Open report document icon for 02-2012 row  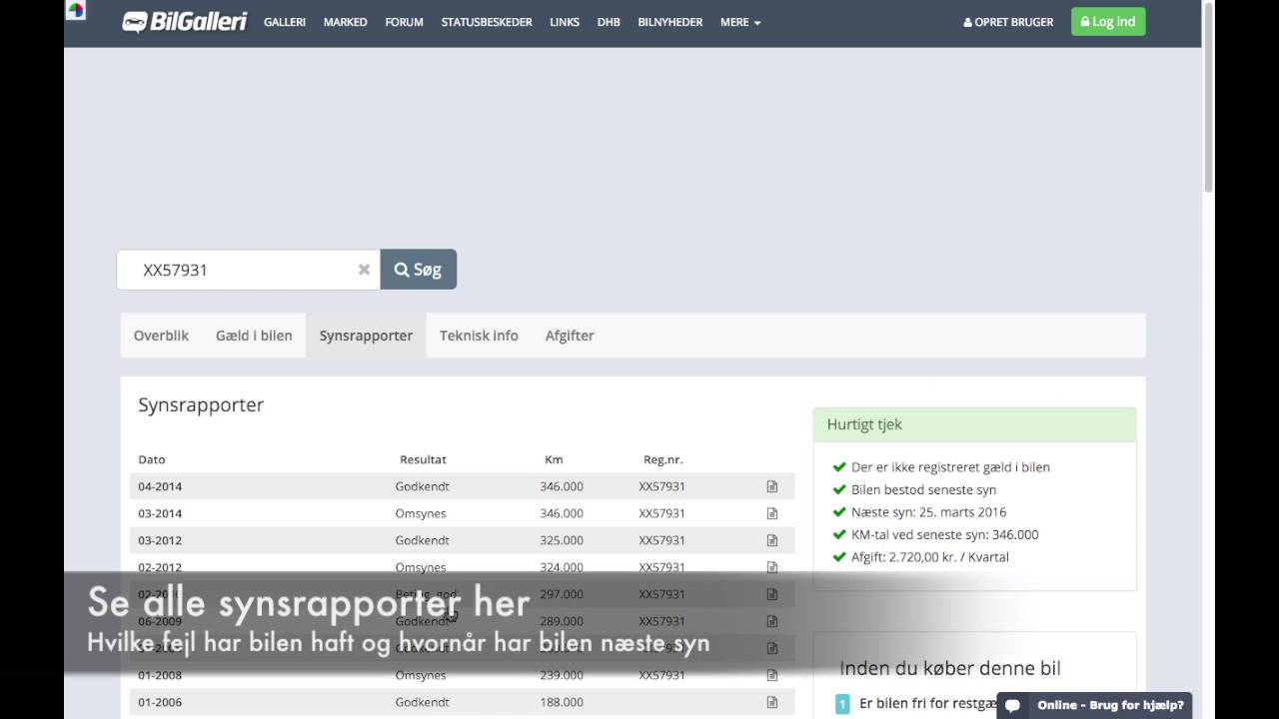tap(772, 567)
